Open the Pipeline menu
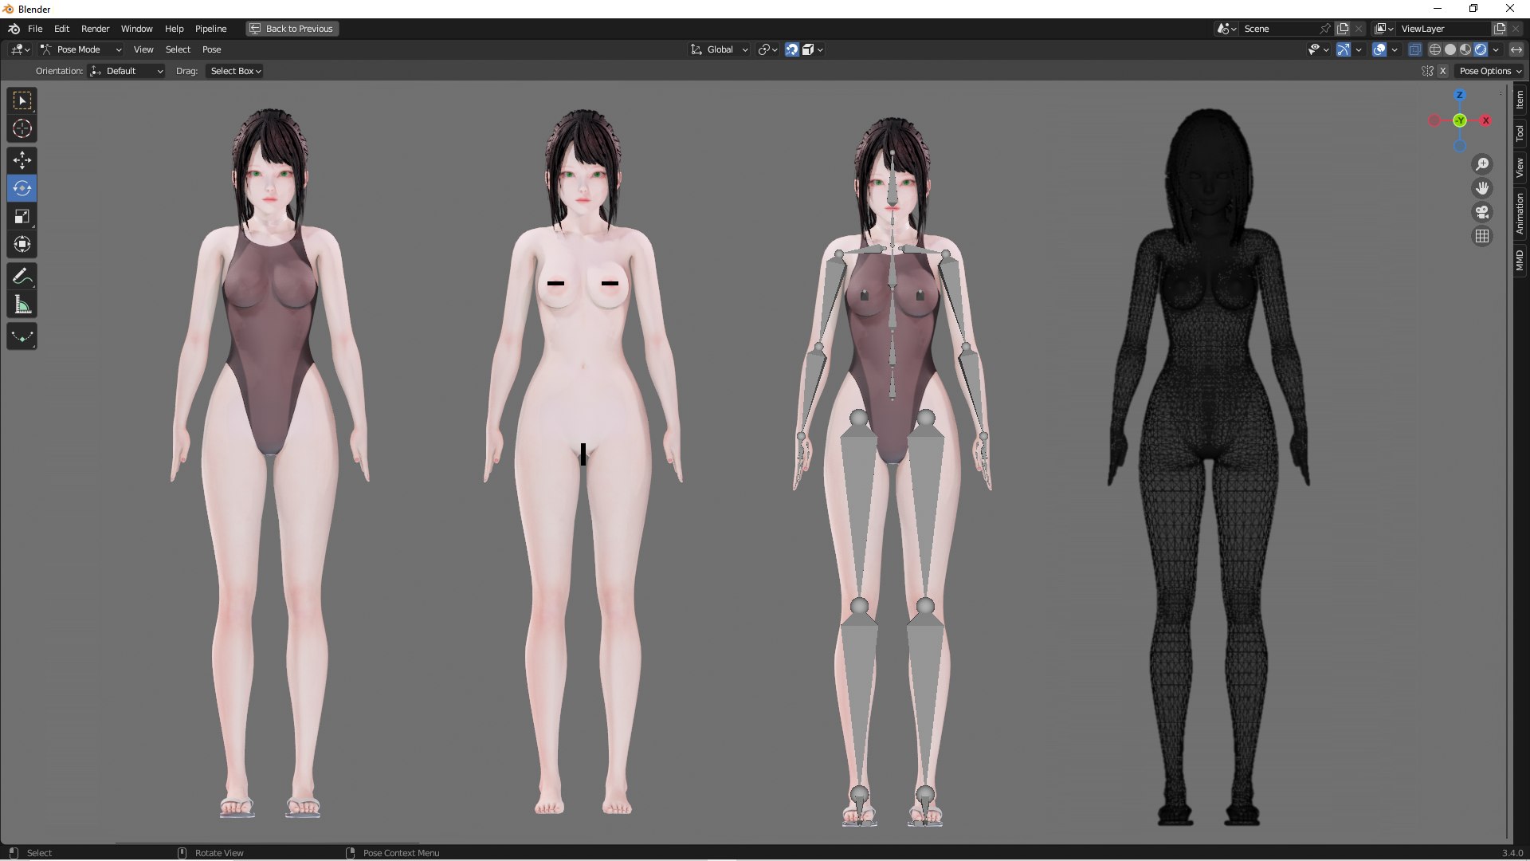This screenshot has width=1530, height=861. point(211,29)
